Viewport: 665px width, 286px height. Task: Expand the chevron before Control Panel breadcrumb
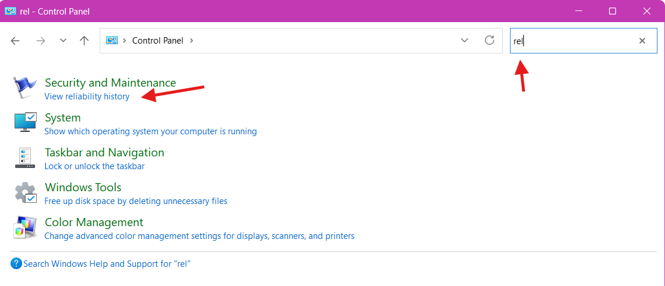pos(125,41)
